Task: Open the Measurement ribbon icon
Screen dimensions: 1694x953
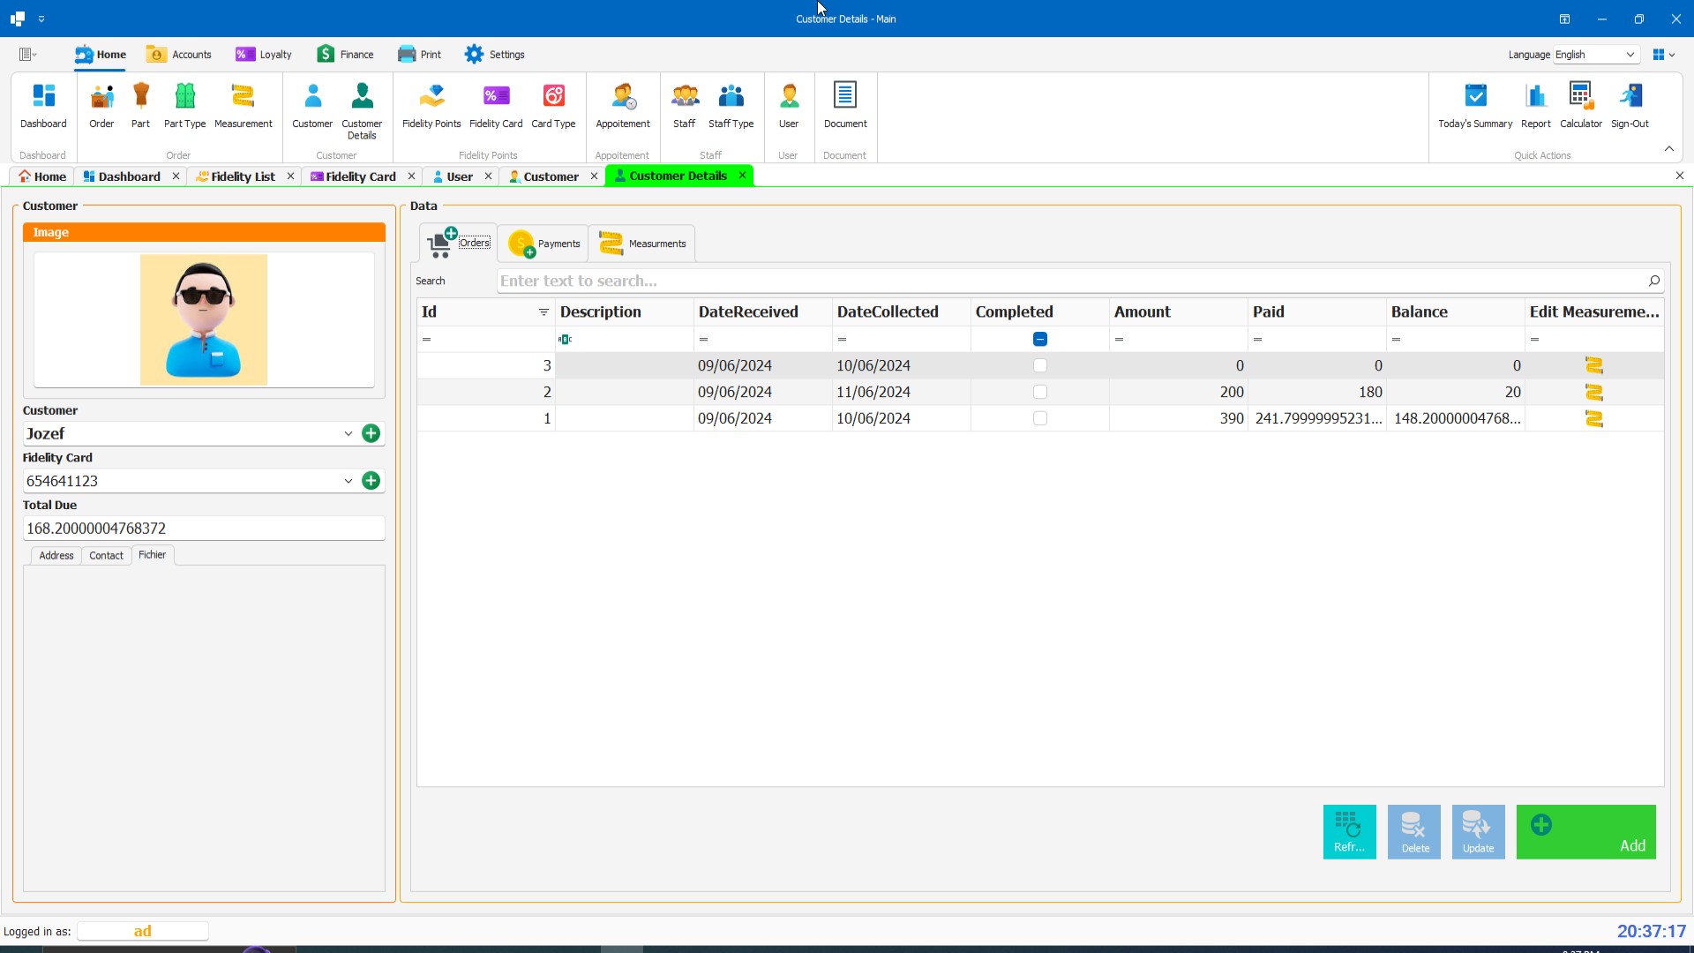Action: point(243,105)
